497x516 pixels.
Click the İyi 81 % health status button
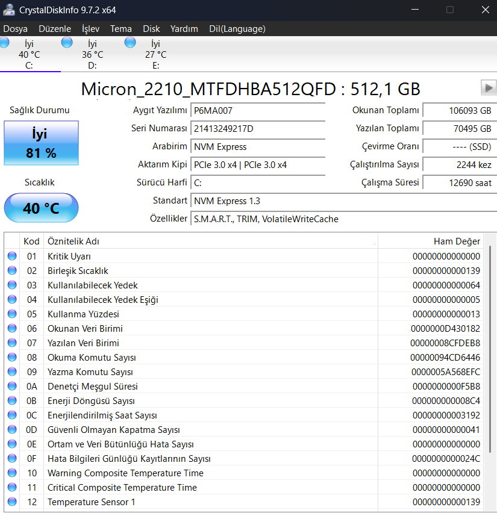(41, 143)
